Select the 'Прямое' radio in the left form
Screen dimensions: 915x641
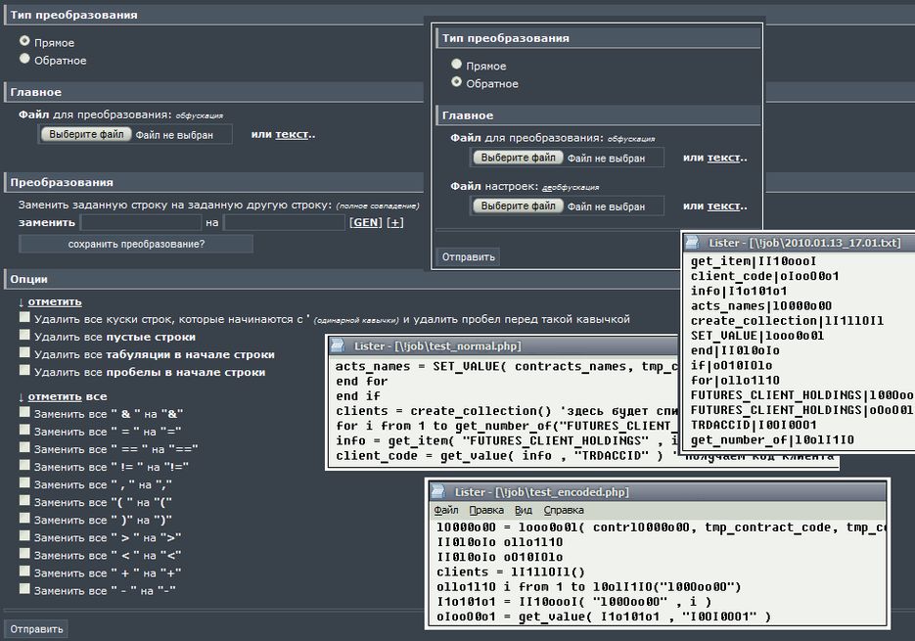click(x=25, y=42)
